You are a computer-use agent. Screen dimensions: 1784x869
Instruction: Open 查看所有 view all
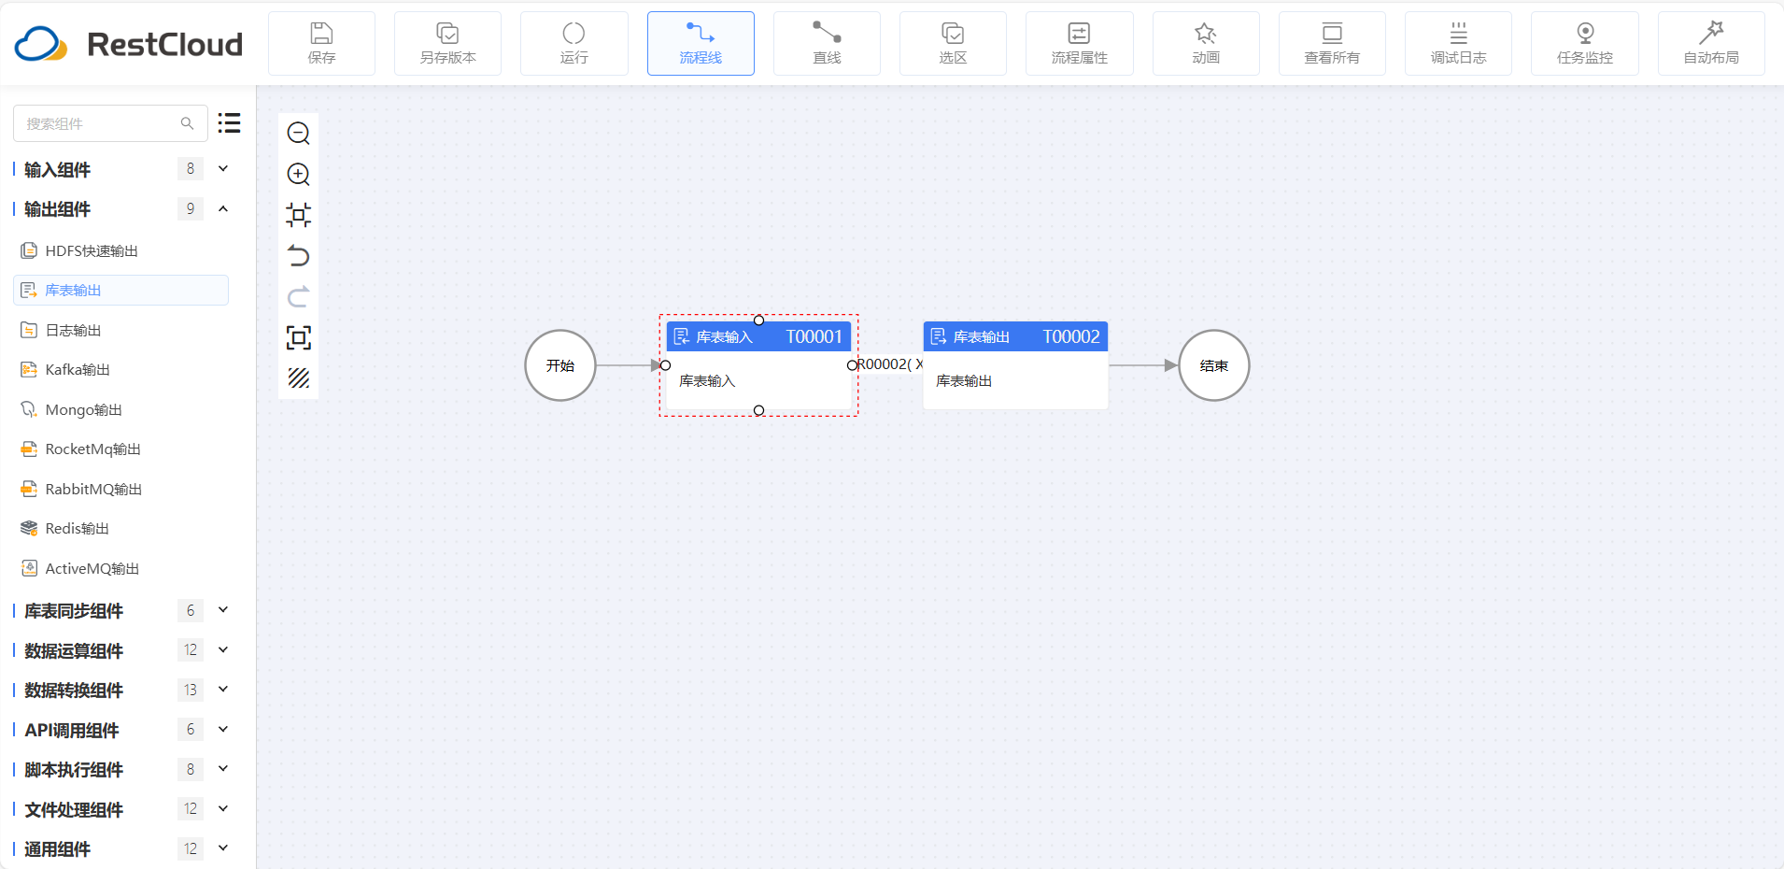[x=1332, y=44]
